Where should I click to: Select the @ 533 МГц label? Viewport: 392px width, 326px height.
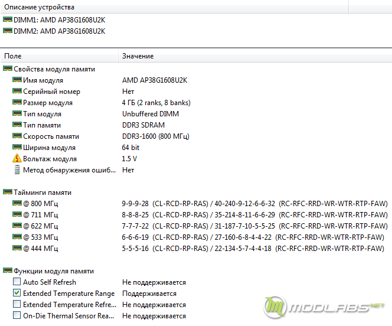coord(41,237)
